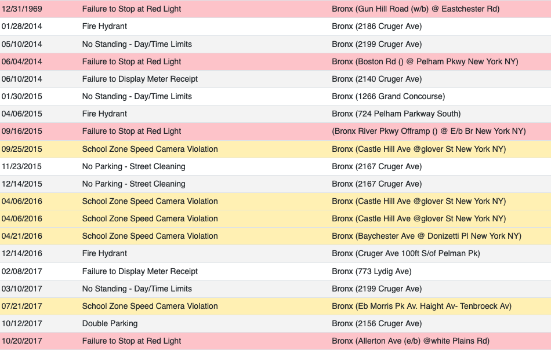This screenshot has height=350, width=551.
Task: Select the 12/14/2015 No Parking - Street Cleaning row
Action: pyautogui.click(x=275, y=184)
